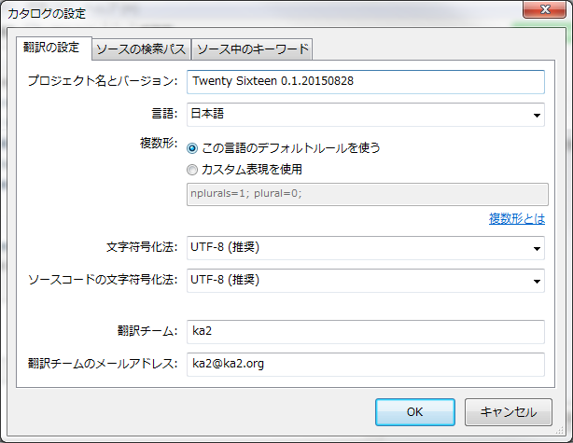Open the ソースコードの文字符号化法 dropdown arrow
Viewport: 573px width, 443px height.
pos(537,280)
